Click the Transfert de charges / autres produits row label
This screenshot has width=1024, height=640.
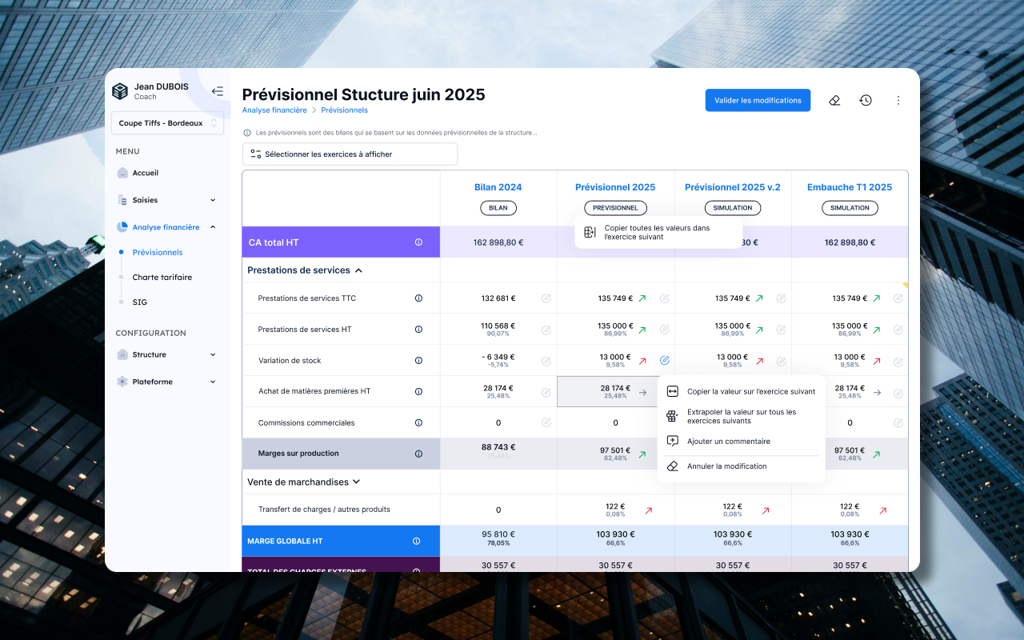click(324, 509)
